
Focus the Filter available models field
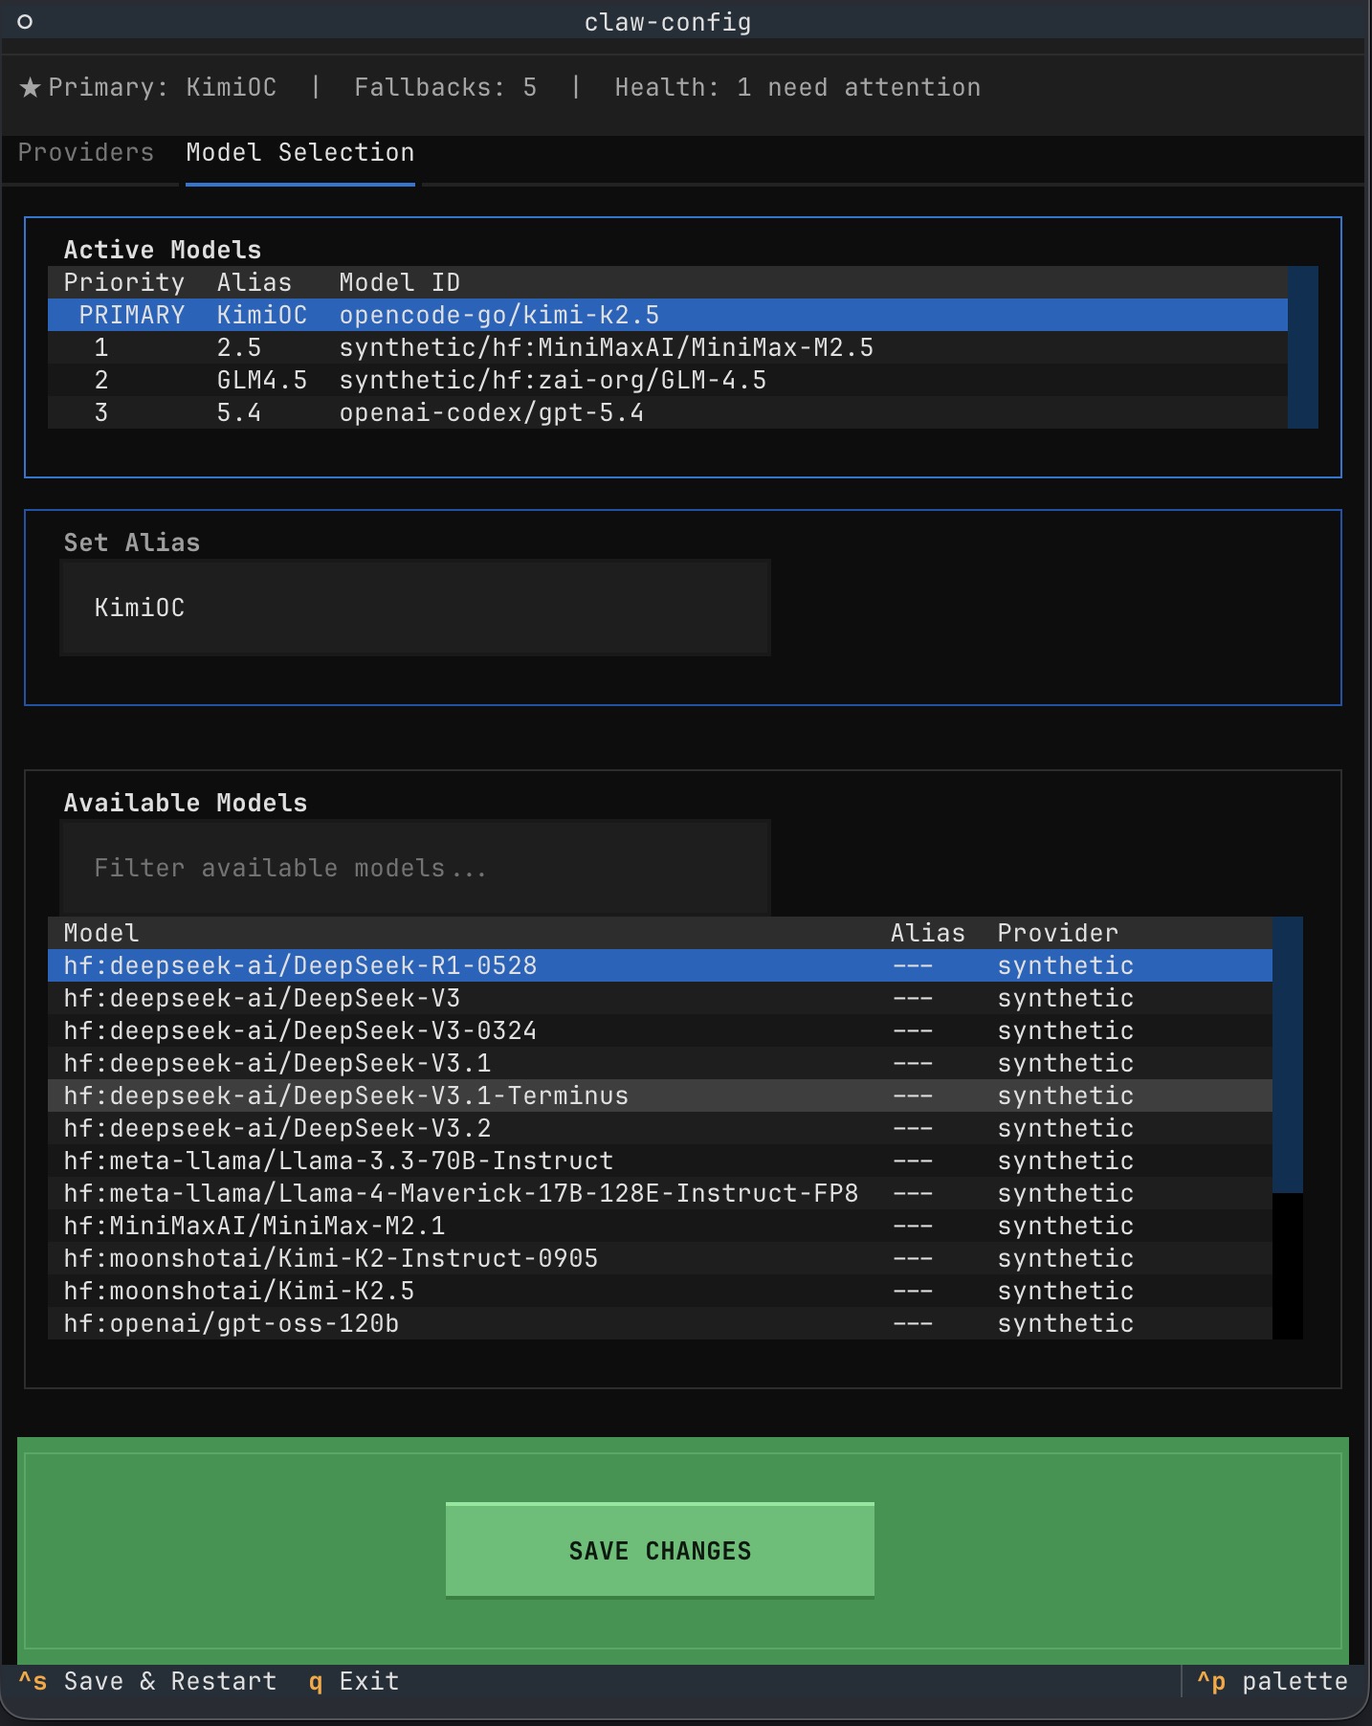point(415,868)
